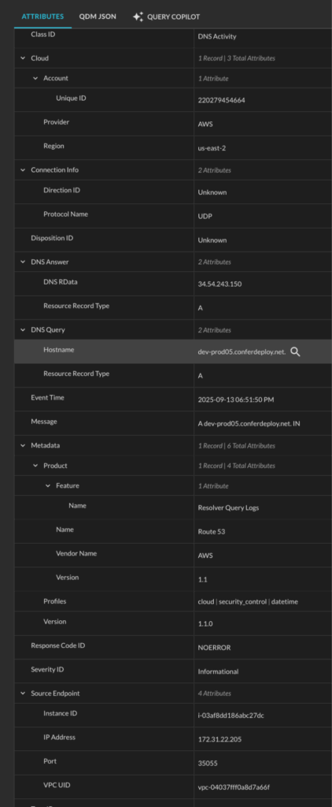Select Feature Name Resolver Query Logs
Viewport: 332px width, 807px height.
tap(228, 508)
